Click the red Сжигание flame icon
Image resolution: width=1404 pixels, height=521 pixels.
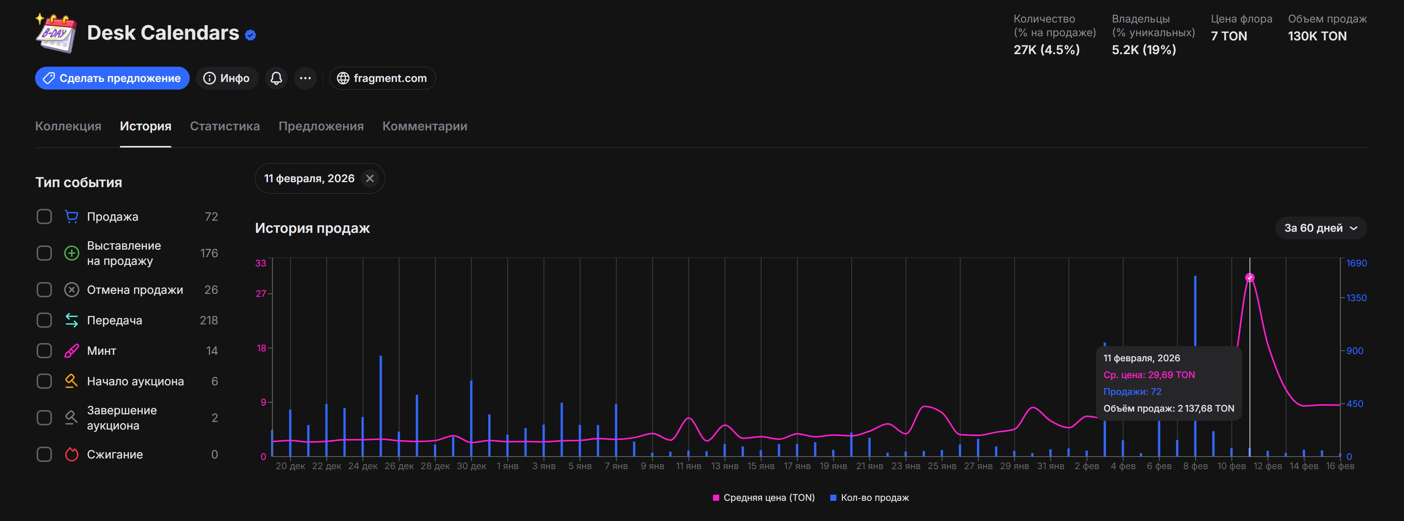pyautogui.click(x=71, y=454)
